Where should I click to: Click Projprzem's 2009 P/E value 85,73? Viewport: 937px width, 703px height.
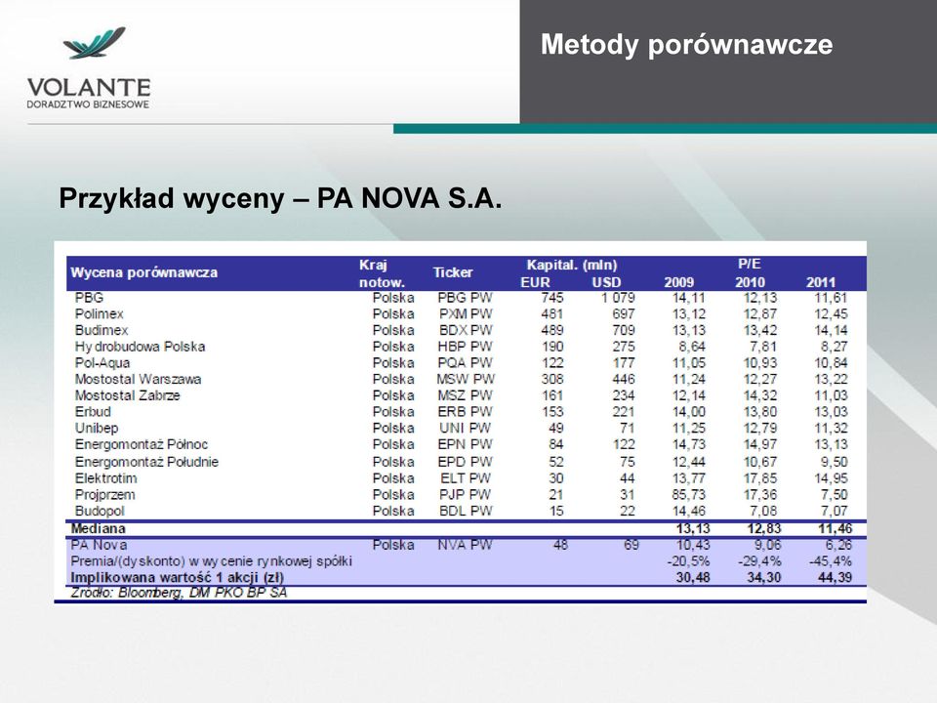point(689,495)
